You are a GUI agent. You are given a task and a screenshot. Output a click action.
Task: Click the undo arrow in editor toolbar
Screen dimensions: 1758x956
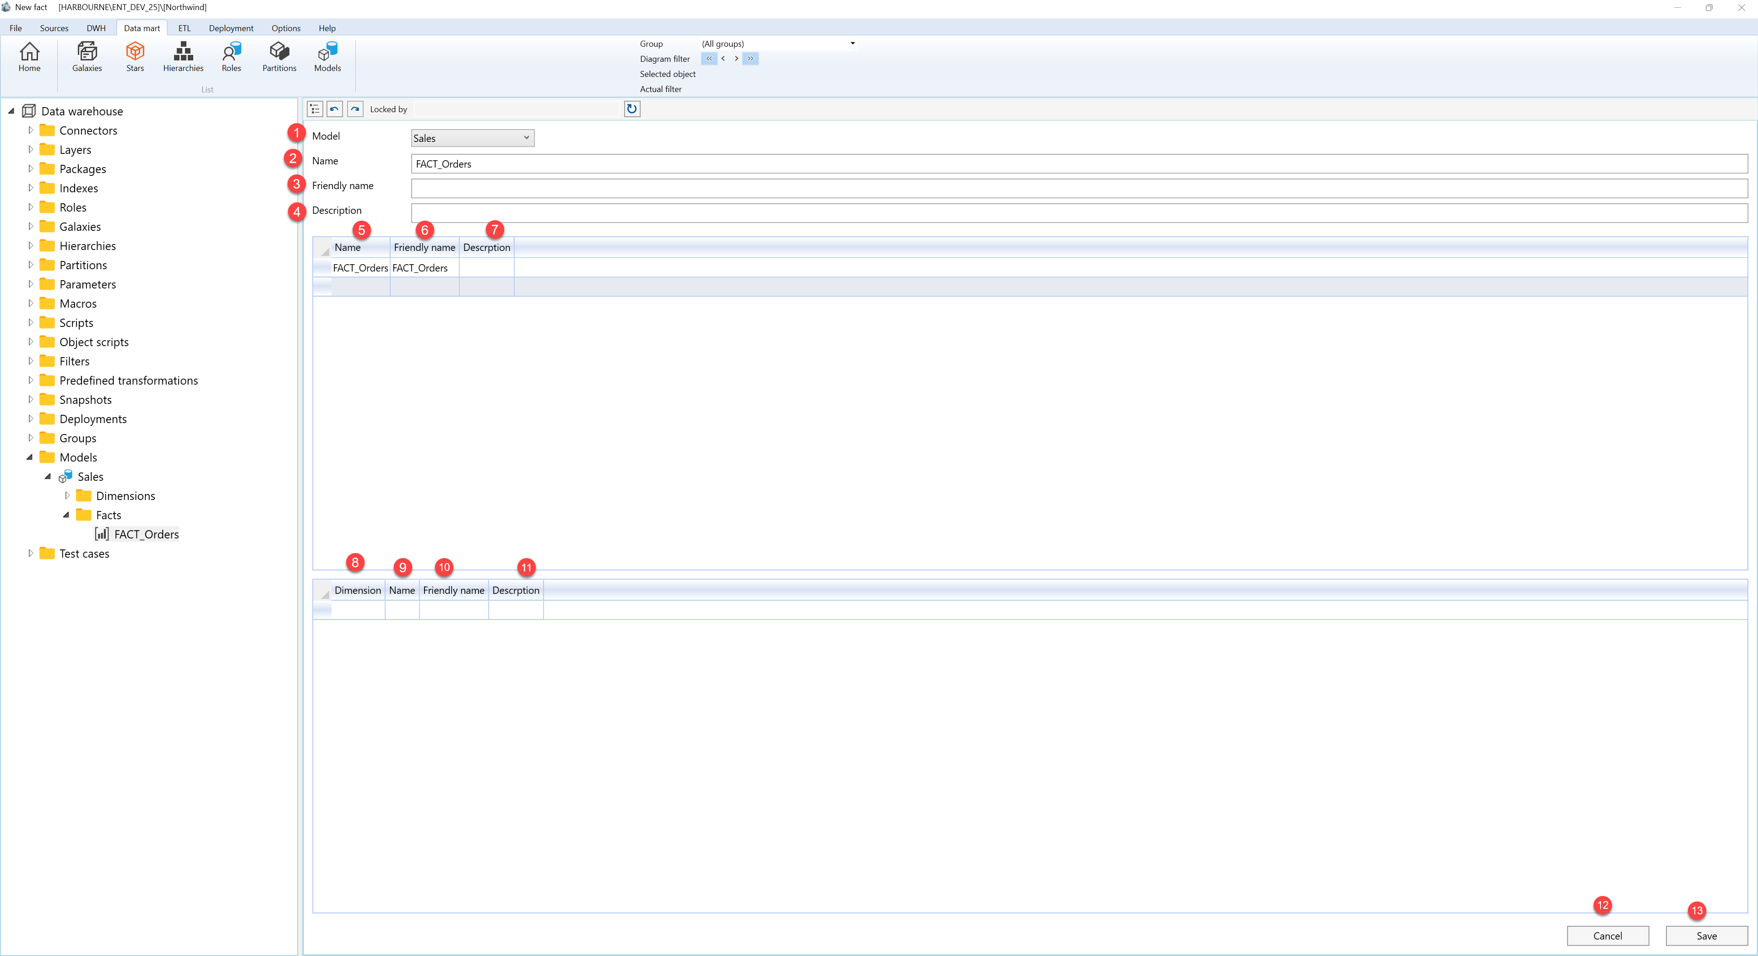(x=334, y=109)
